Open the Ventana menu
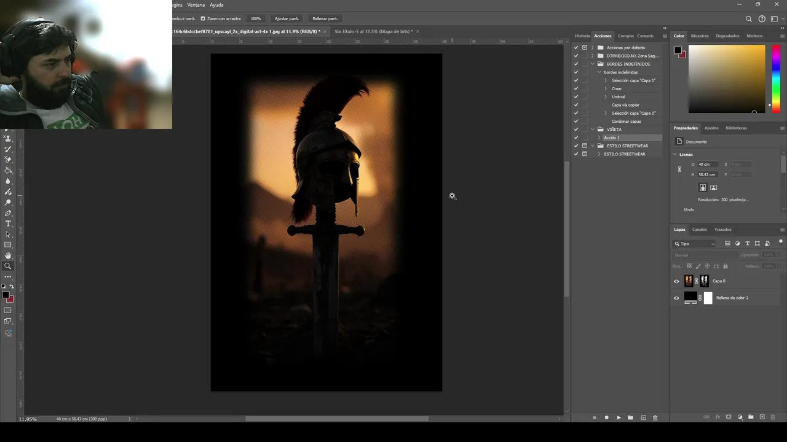 click(196, 5)
